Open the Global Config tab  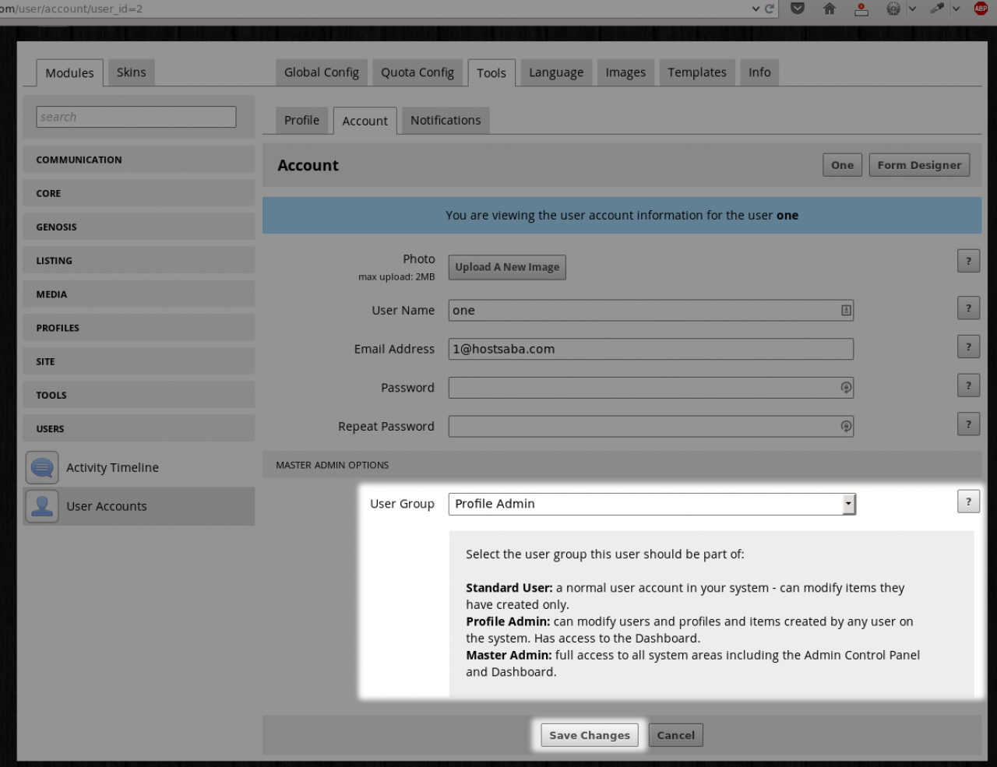[321, 72]
